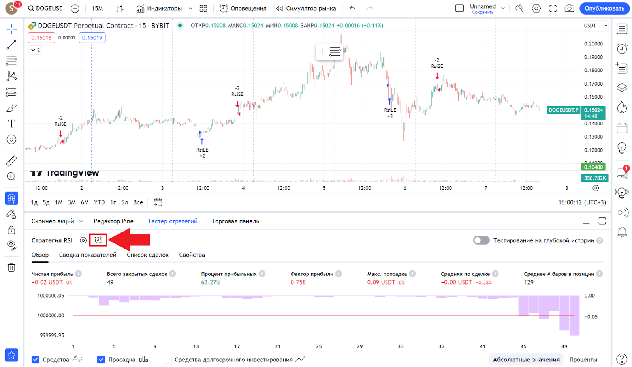
Task: Open the Список сделок tab
Action: click(x=148, y=255)
